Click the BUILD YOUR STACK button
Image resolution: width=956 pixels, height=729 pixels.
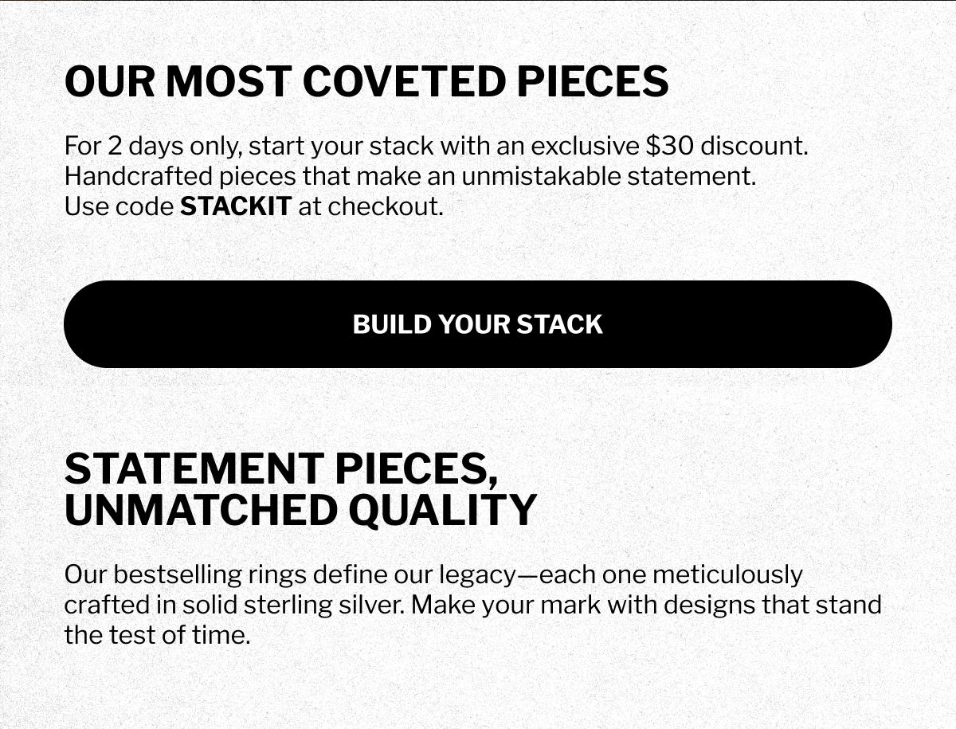click(x=478, y=324)
